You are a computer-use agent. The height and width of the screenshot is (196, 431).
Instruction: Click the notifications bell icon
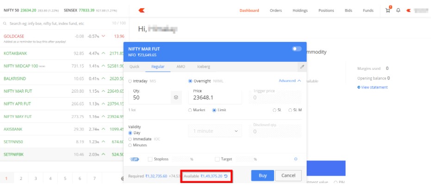coord(398,10)
